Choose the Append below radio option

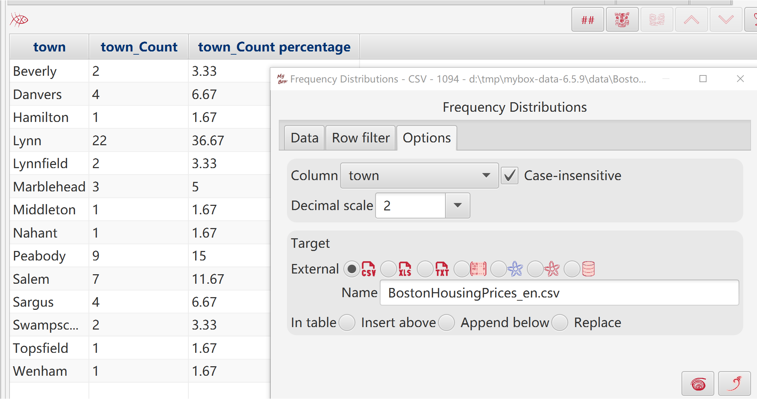tap(447, 323)
